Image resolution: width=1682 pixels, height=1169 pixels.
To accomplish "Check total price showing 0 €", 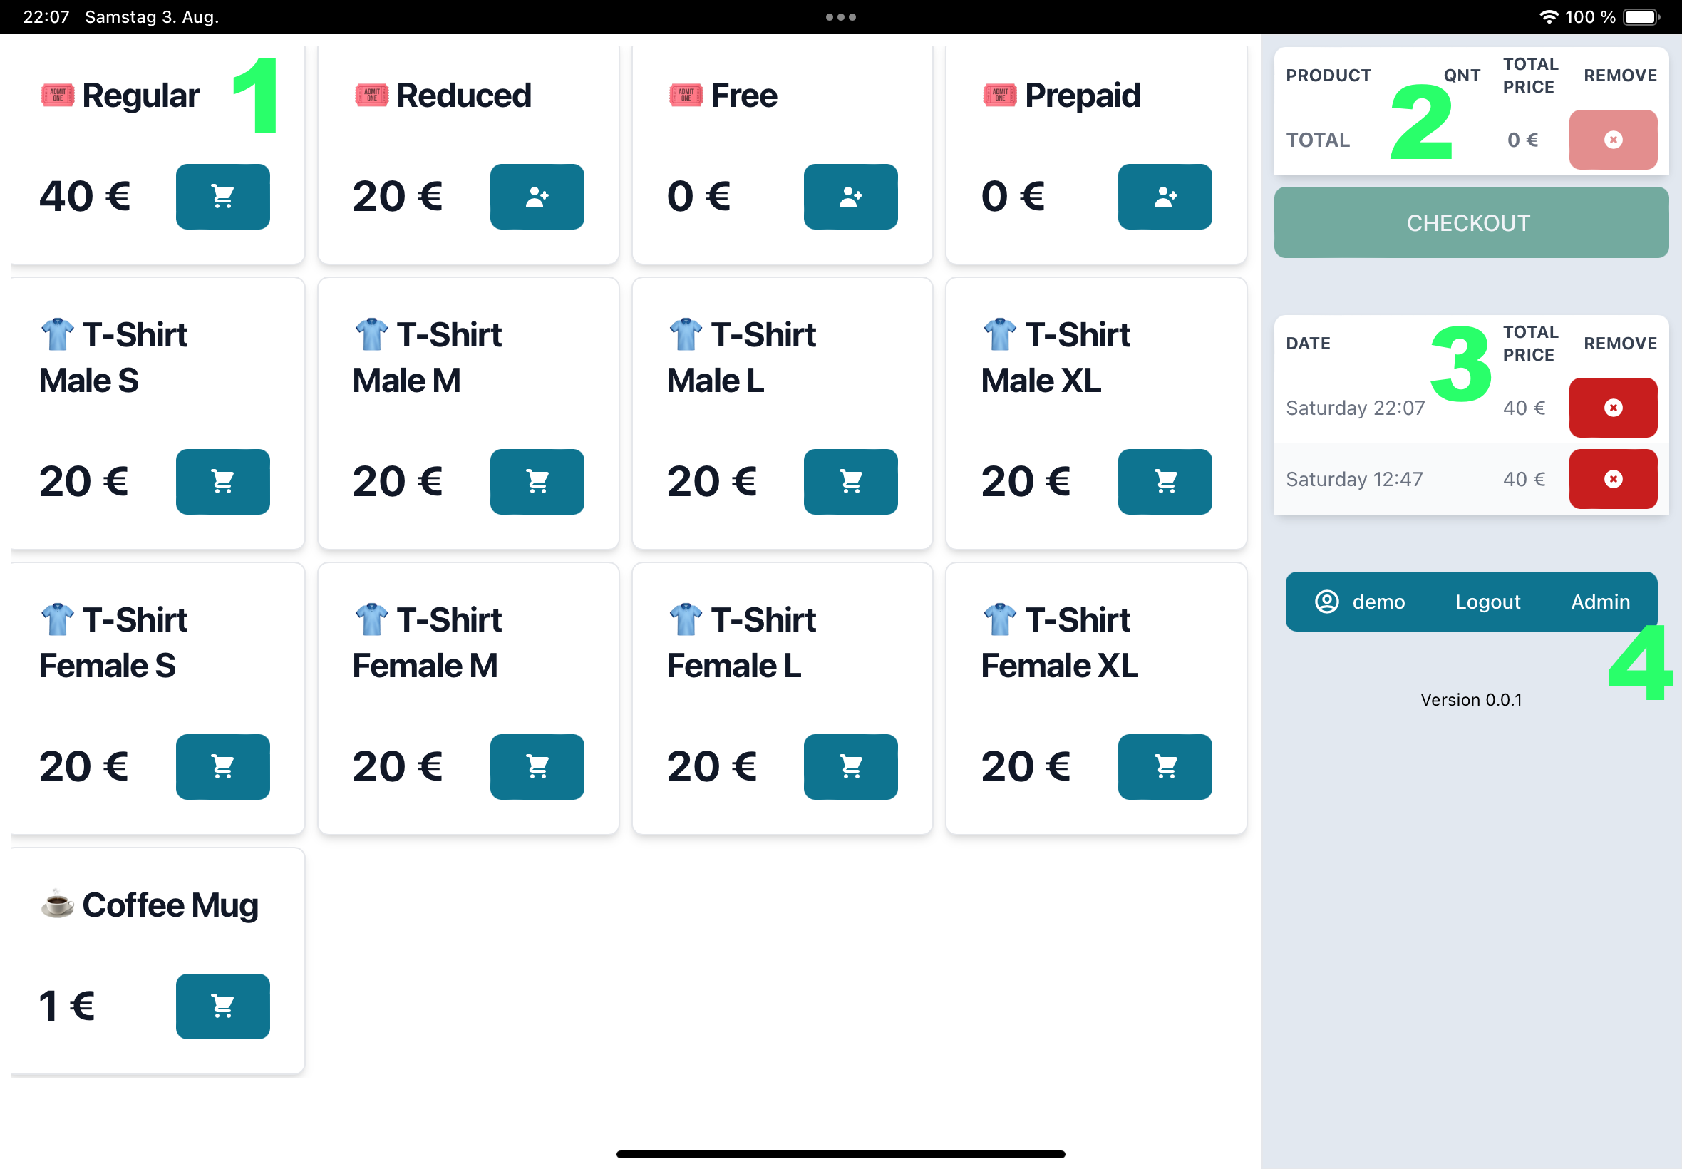I will click(1524, 139).
